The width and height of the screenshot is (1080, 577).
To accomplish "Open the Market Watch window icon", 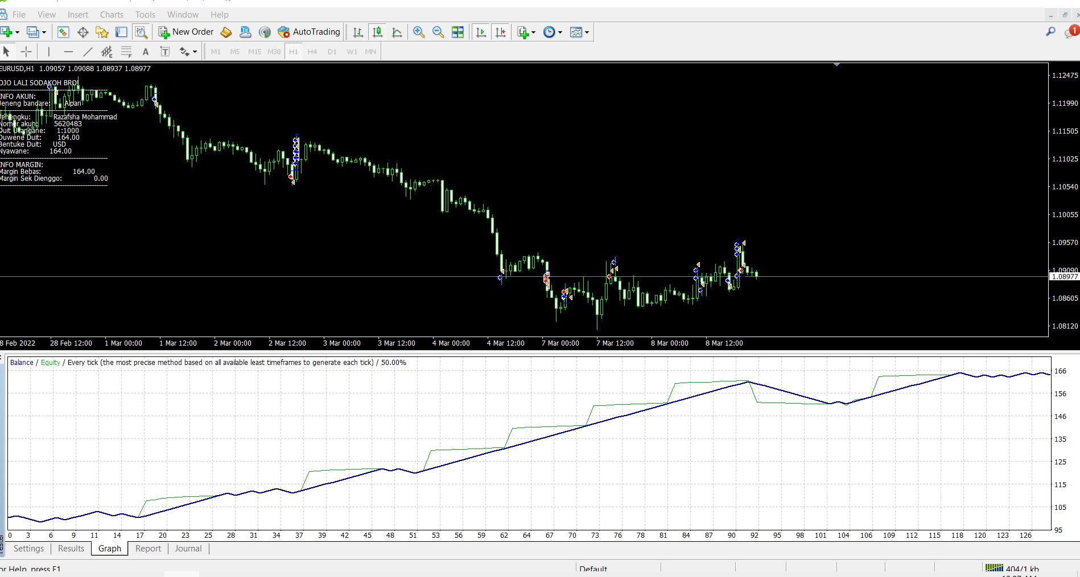I will click(x=63, y=32).
